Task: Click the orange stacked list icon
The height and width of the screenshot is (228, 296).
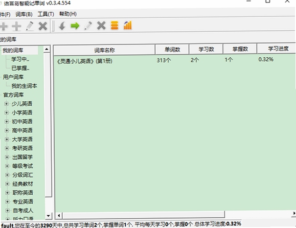Action: [x=114, y=25]
